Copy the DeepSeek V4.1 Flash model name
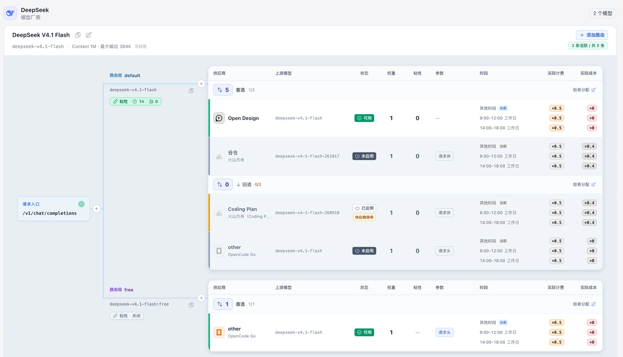The height and width of the screenshot is (357, 623). (78, 35)
